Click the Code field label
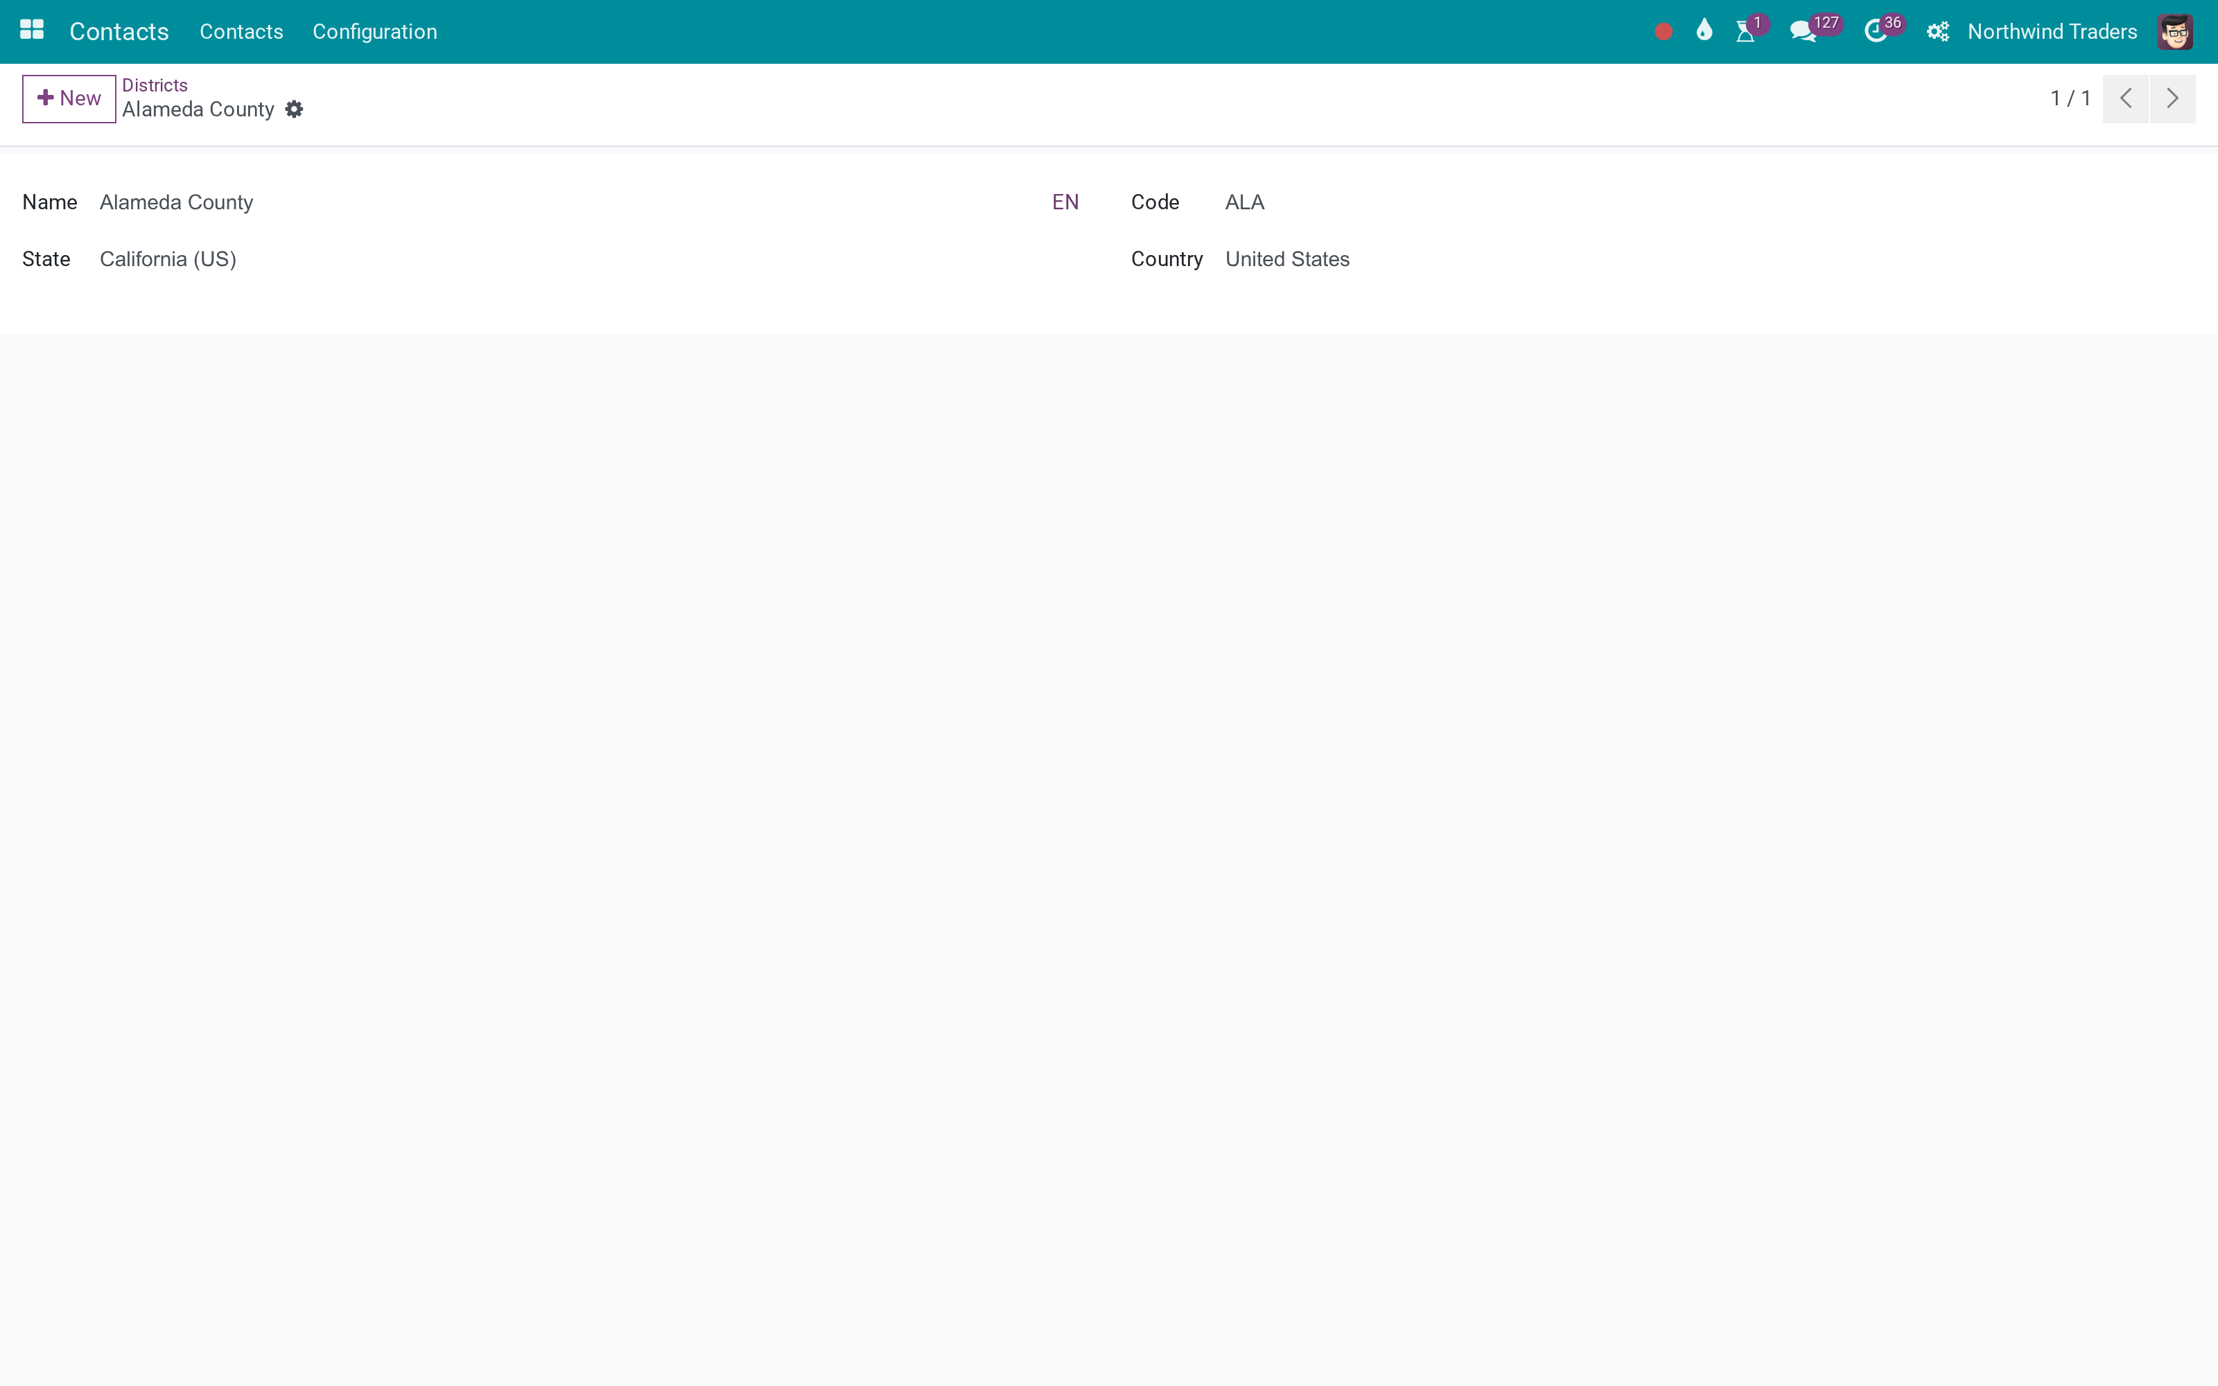 click(x=1155, y=202)
